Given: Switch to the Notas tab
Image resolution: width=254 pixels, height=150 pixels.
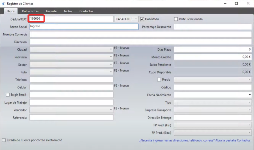Looking at the screenshot, I should (x=68, y=11).
